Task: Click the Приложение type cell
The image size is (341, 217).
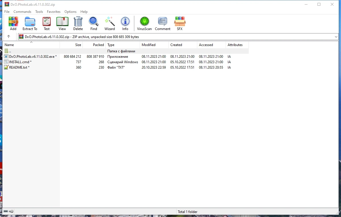Action: [x=118, y=57]
